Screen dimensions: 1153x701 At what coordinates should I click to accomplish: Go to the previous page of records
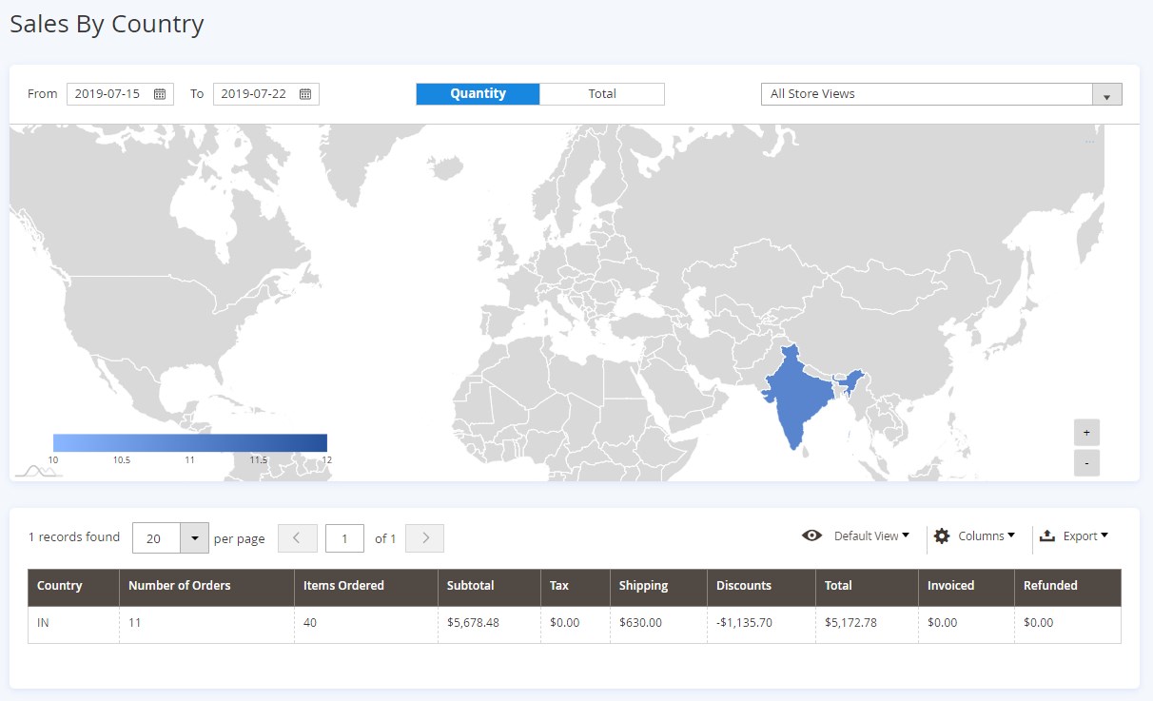[x=297, y=538]
